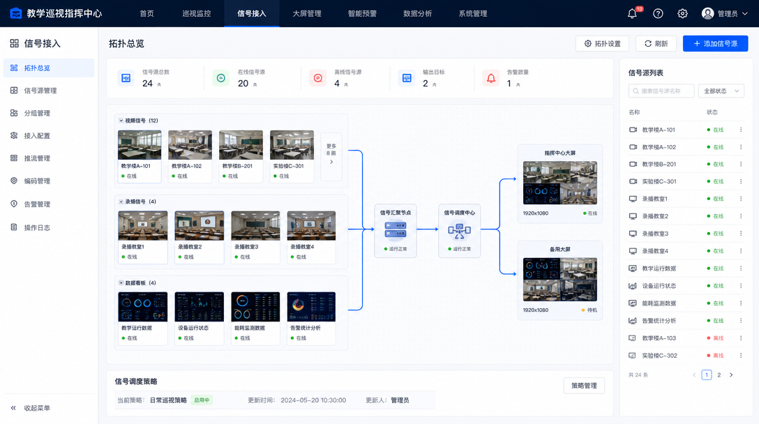Go to previous page of signal list
Screen dimensions: 759x424
[694, 375]
